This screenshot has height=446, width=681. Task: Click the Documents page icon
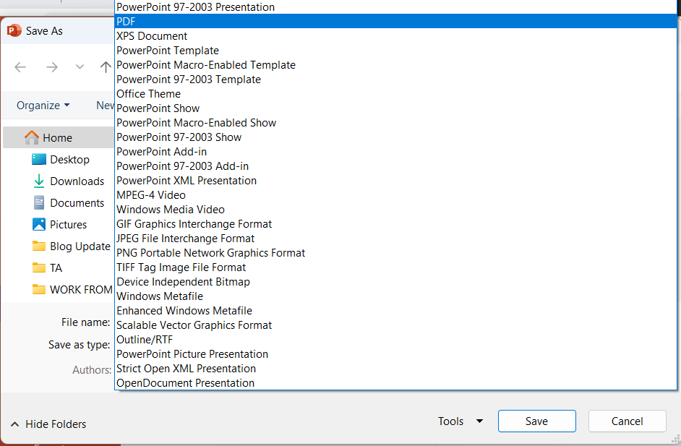click(38, 203)
